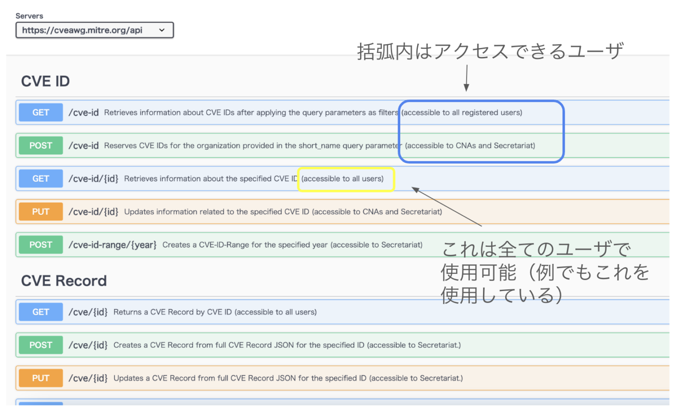Click the PUT badge on /cve/{id}
This screenshot has height=414, width=694.
pos(40,378)
